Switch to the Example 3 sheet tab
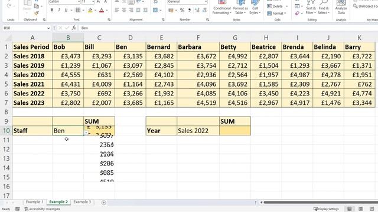The height and width of the screenshot is (212, 378). [x=82, y=202]
